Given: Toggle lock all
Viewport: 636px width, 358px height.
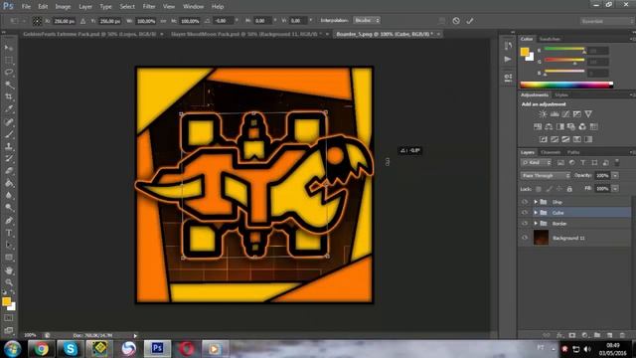Looking at the screenshot, I should [569, 189].
